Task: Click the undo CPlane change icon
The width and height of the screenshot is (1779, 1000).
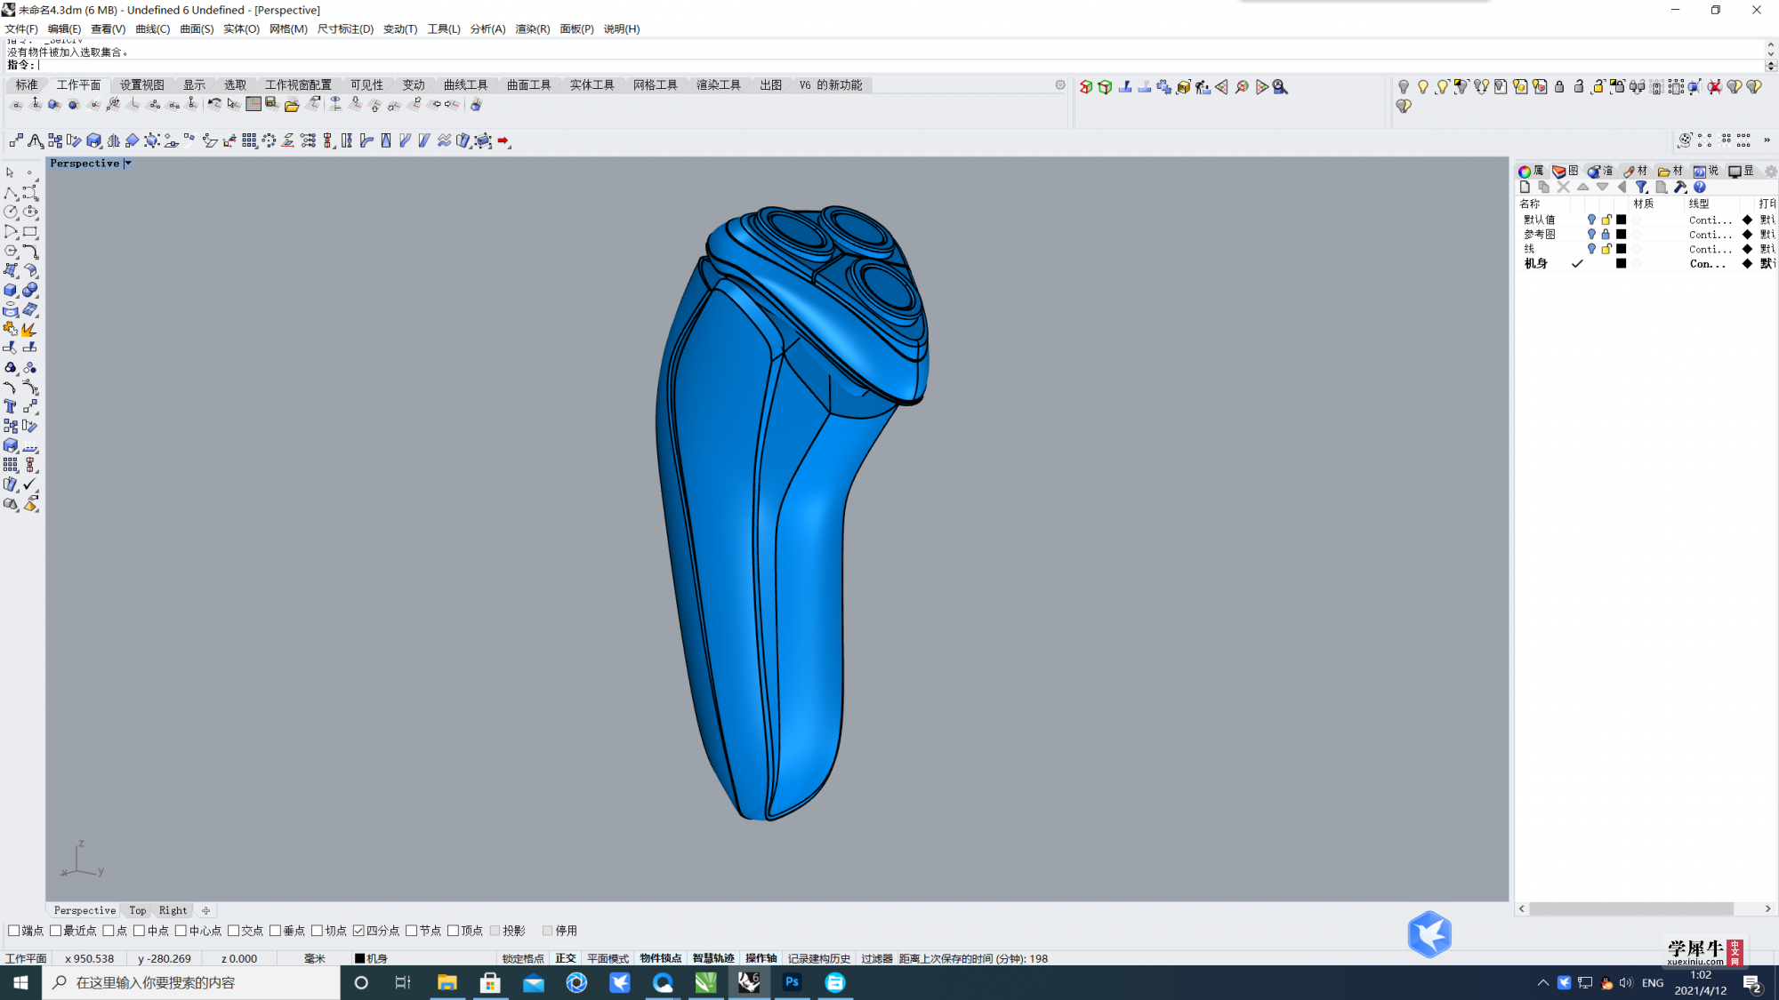Action: (214, 105)
